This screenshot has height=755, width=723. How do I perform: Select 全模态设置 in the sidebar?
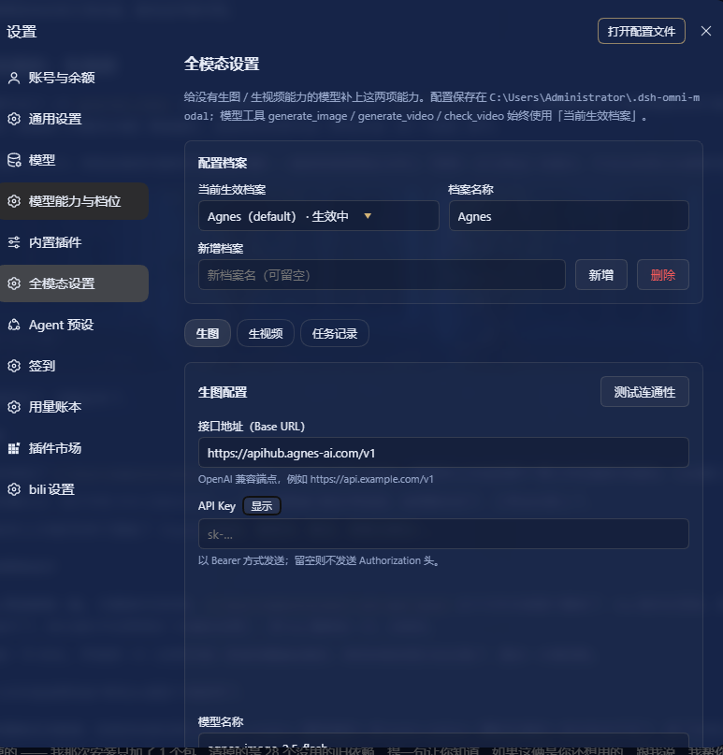click(74, 283)
